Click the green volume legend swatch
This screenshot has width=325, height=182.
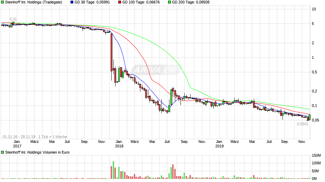tap(2, 152)
